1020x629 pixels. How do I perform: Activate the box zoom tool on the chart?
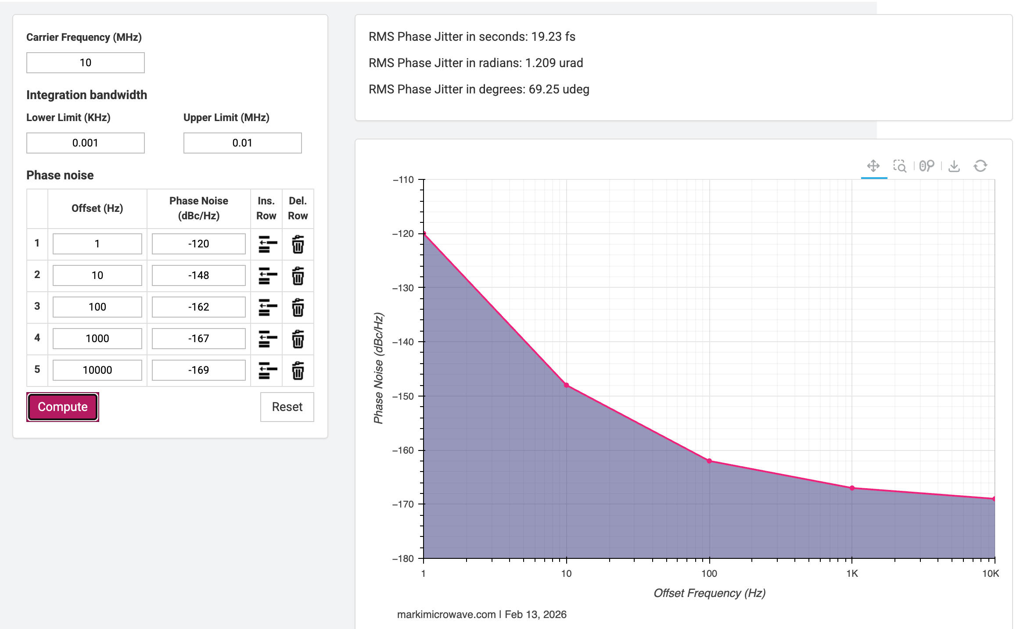900,166
